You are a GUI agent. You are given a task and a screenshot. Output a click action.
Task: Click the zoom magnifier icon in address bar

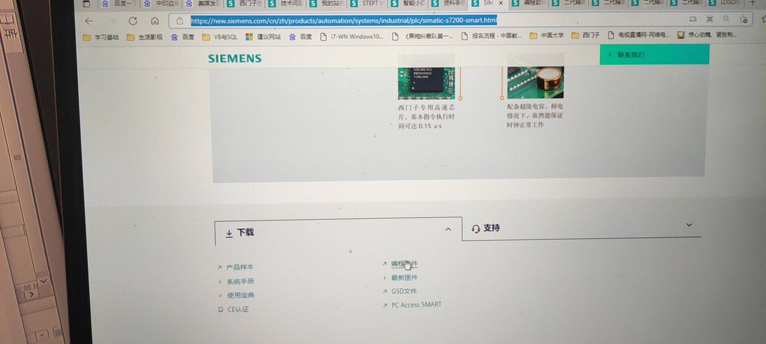tap(726, 19)
